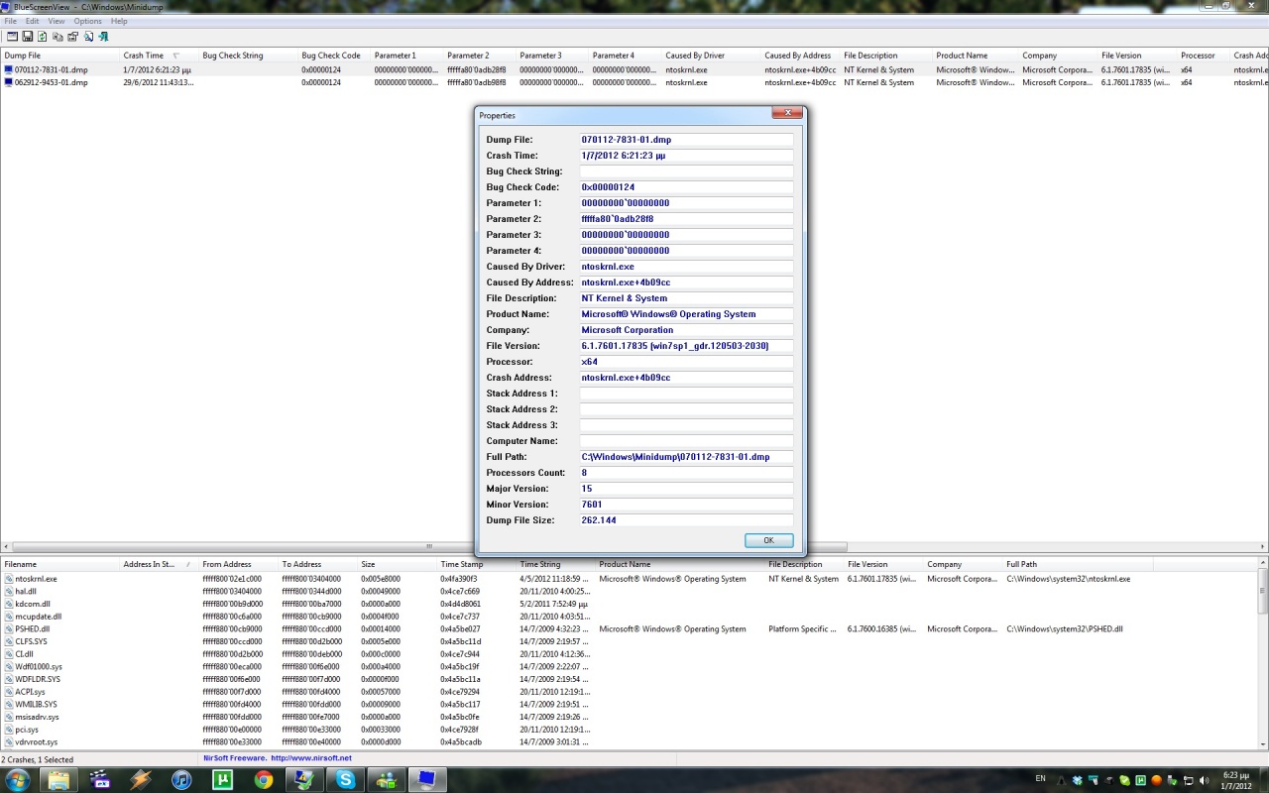Image resolution: width=1269 pixels, height=793 pixels.
Task: Click the ntoskrnl.exe row icon in the driver list
Action: click(9, 579)
